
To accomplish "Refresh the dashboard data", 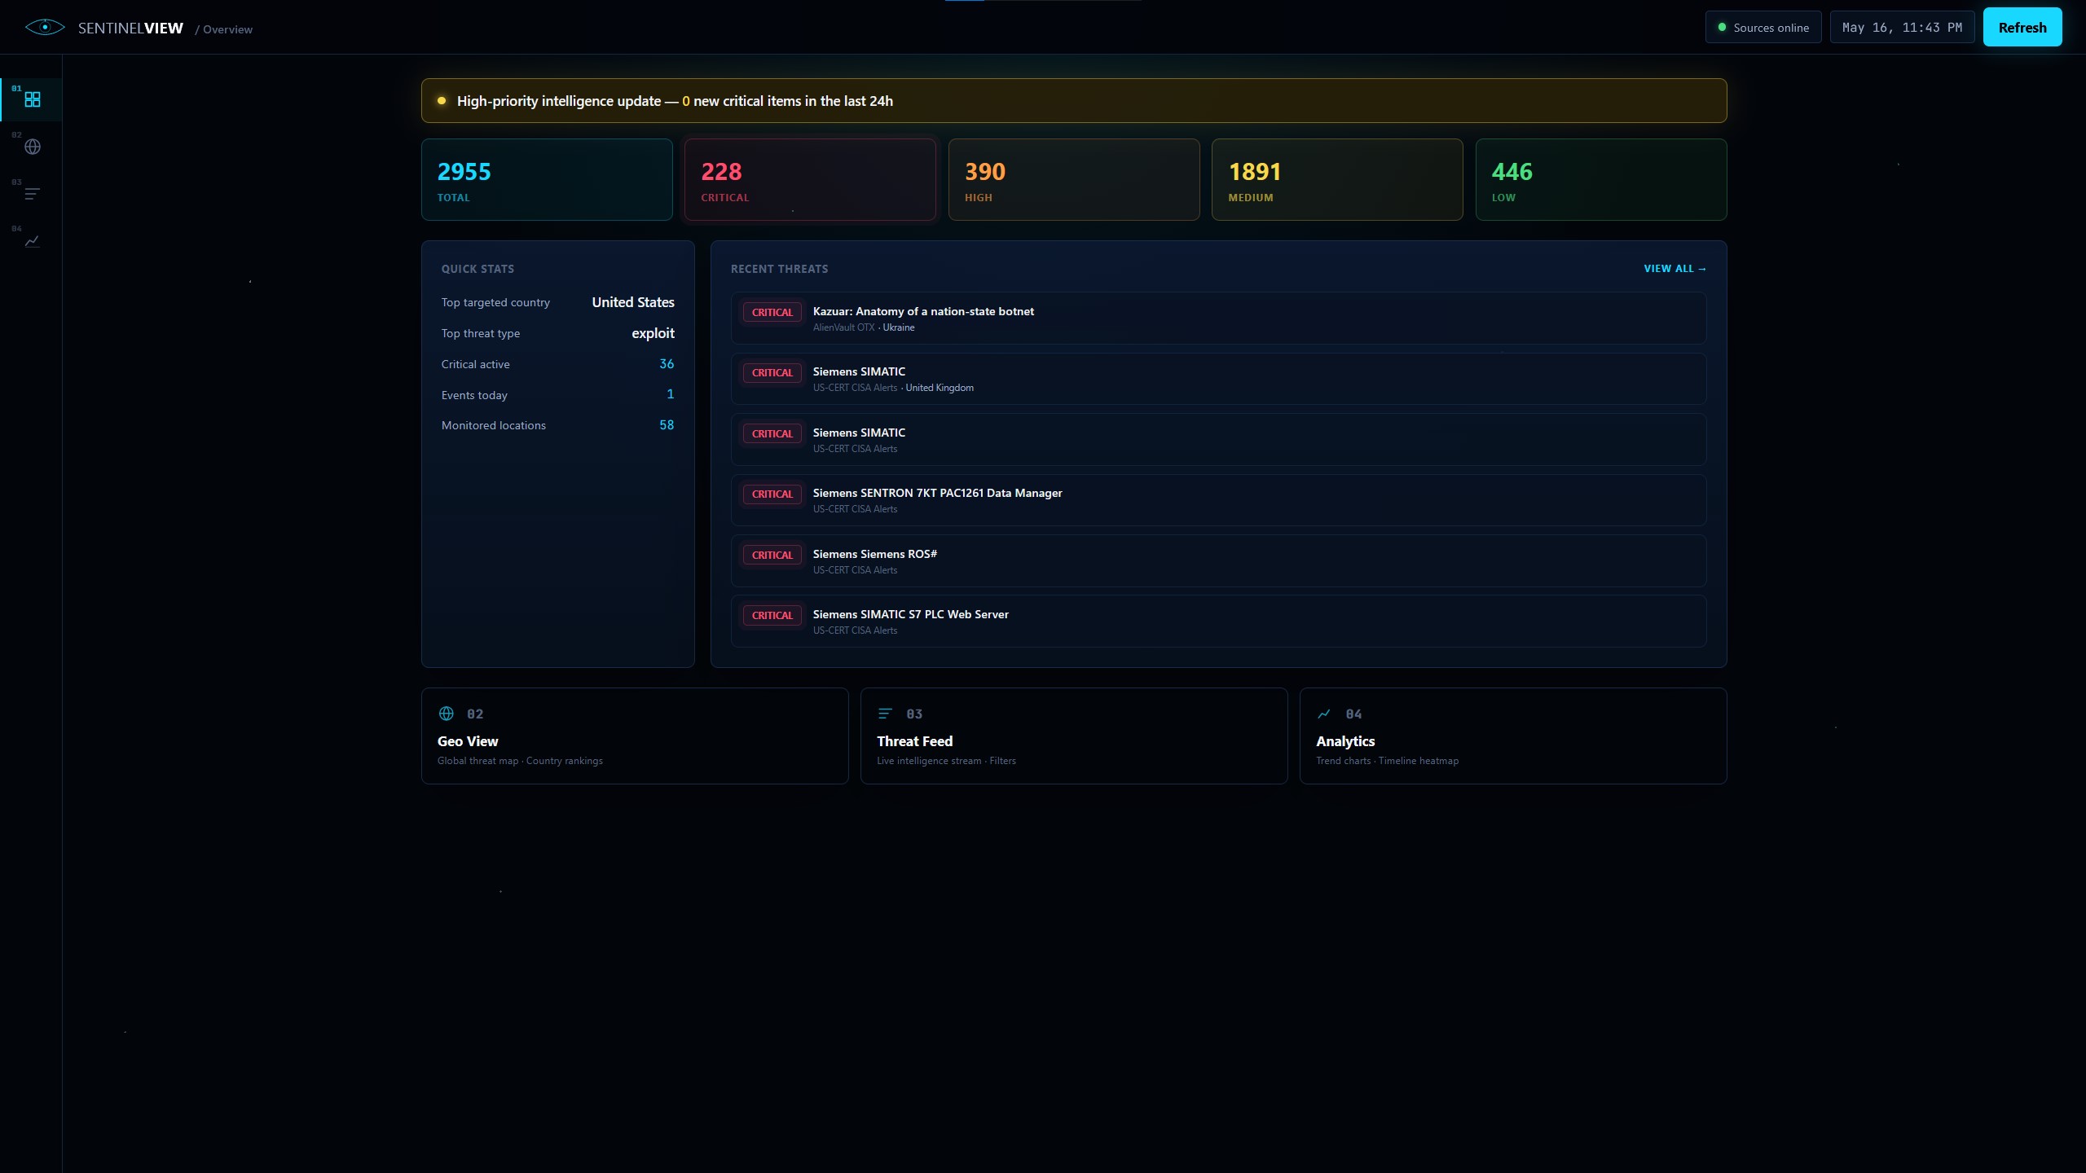I will tap(2022, 27).
